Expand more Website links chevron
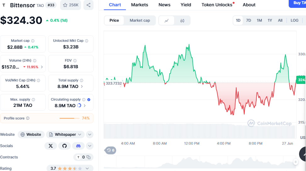This screenshot has width=306, height=171. click(90, 135)
